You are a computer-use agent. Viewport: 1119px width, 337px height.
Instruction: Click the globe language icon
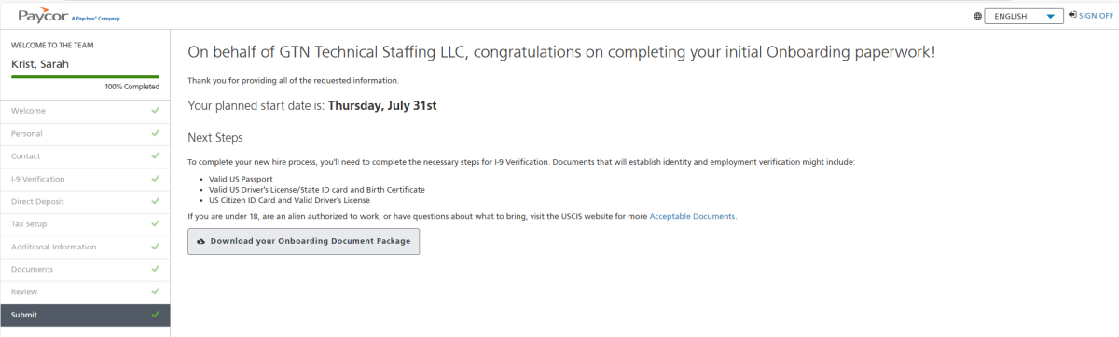pos(977,16)
